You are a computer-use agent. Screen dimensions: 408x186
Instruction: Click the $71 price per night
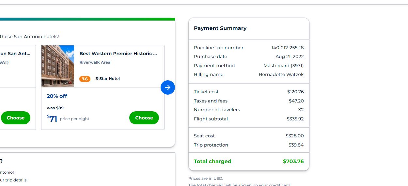click(x=52, y=119)
